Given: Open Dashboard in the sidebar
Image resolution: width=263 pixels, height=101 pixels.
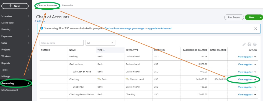Looking at the screenshot, I should tap(7, 23).
